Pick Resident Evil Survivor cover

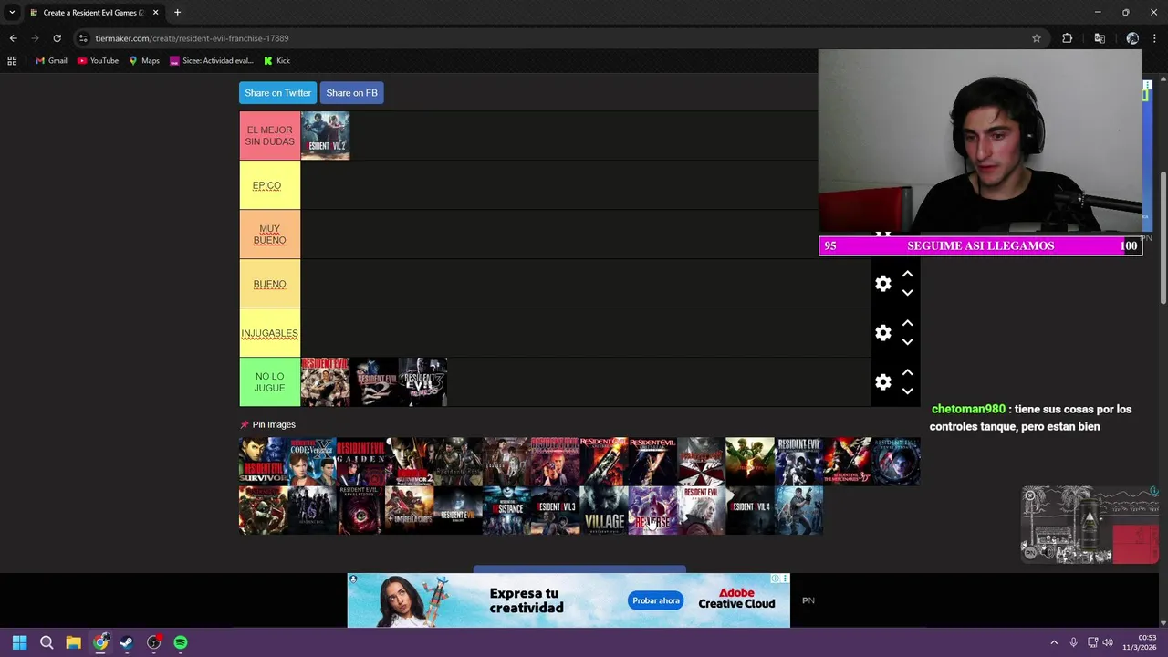(x=263, y=461)
